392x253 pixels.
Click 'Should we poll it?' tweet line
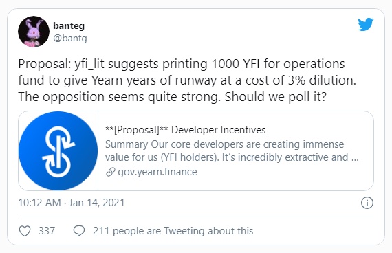coord(173,97)
